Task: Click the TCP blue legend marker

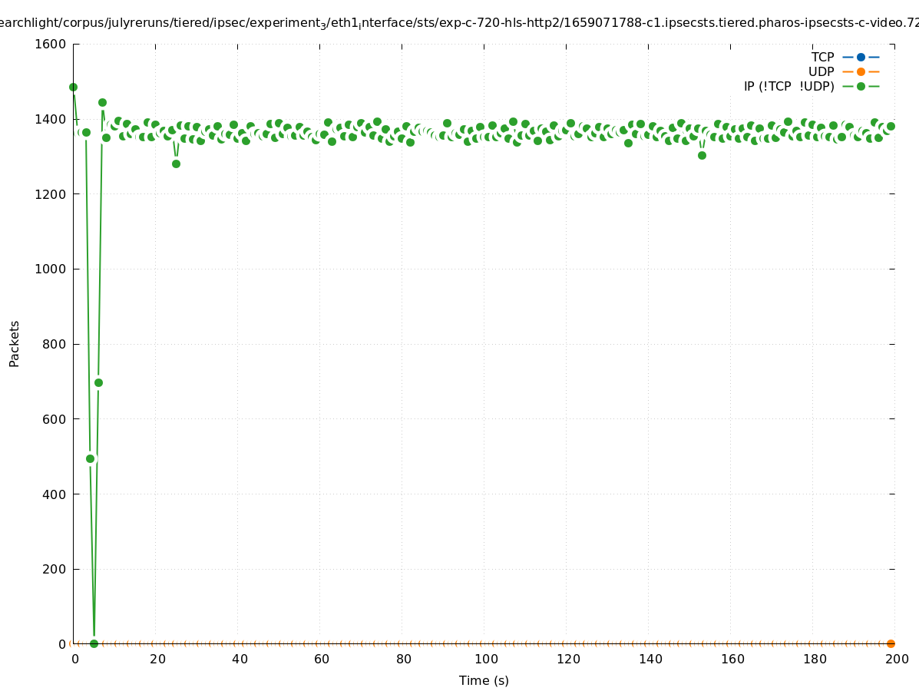Action: (861, 57)
